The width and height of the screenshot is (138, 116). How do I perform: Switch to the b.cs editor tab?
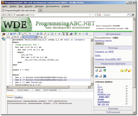point(8,37)
